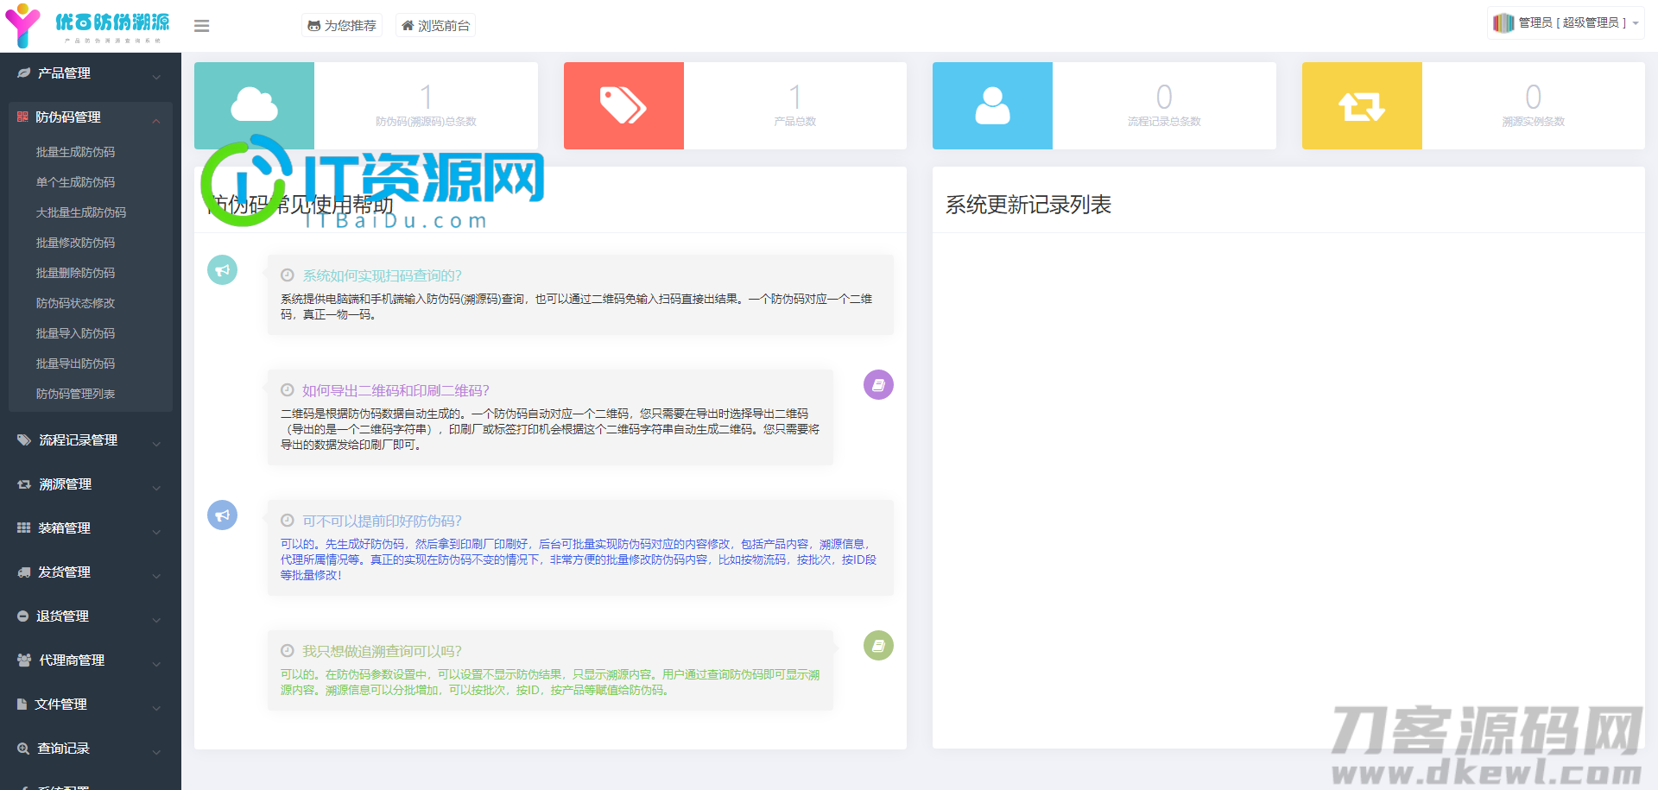This screenshot has width=1658, height=790.
Task: Open 批量修改防伪码 submenu item
Action: 75,243
